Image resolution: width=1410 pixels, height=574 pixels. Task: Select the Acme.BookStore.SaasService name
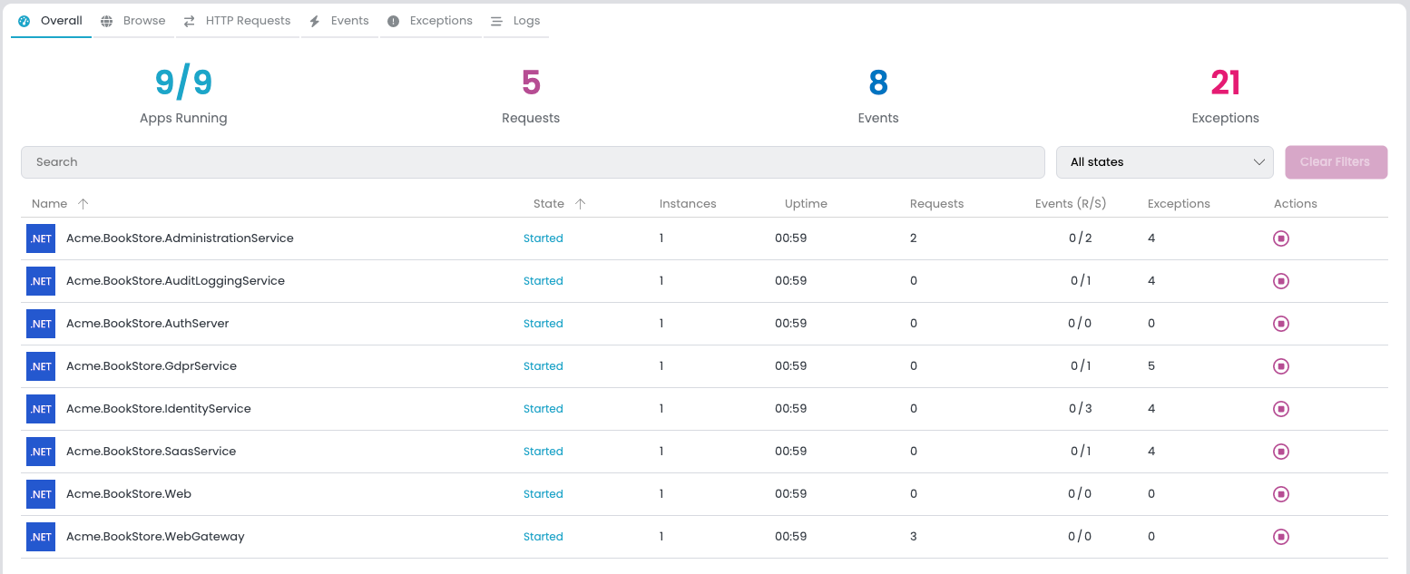pos(151,452)
